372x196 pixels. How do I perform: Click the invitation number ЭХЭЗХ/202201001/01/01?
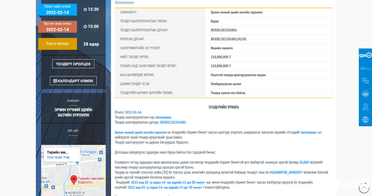229,39
